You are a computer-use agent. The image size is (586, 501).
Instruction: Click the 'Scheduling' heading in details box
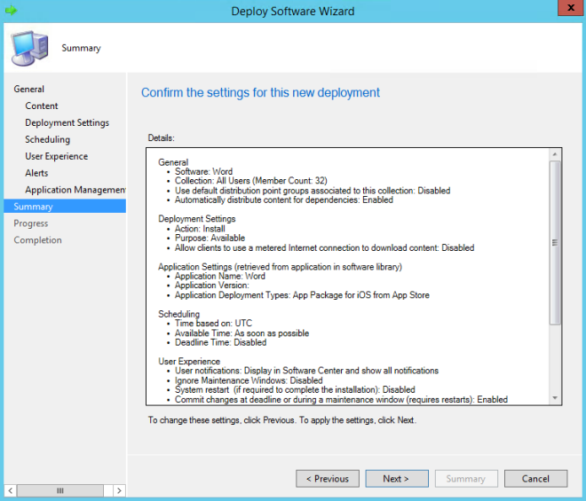178,314
